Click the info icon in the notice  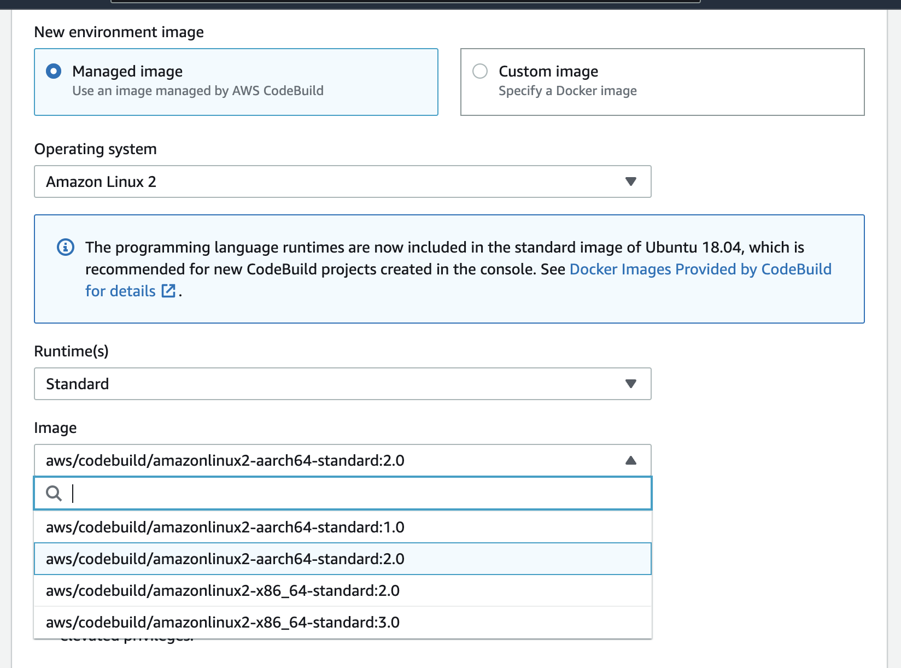pos(66,247)
